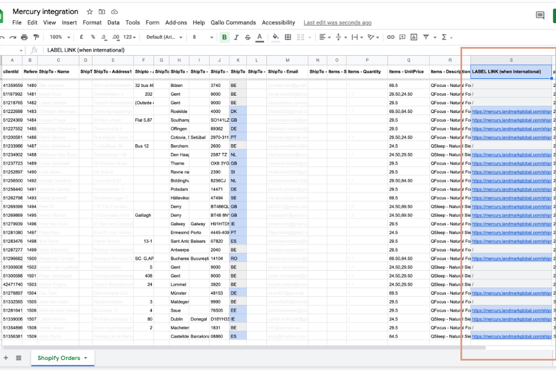Open the Data menu
Image resolution: width=556 pixels, height=371 pixels.
pyautogui.click(x=114, y=23)
